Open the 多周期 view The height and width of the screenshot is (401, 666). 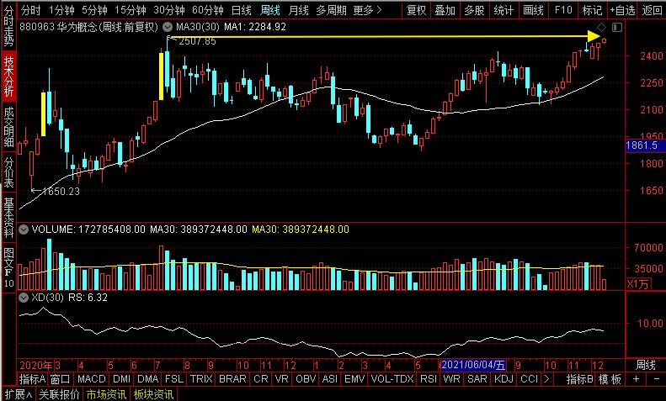click(x=331, y=10)
